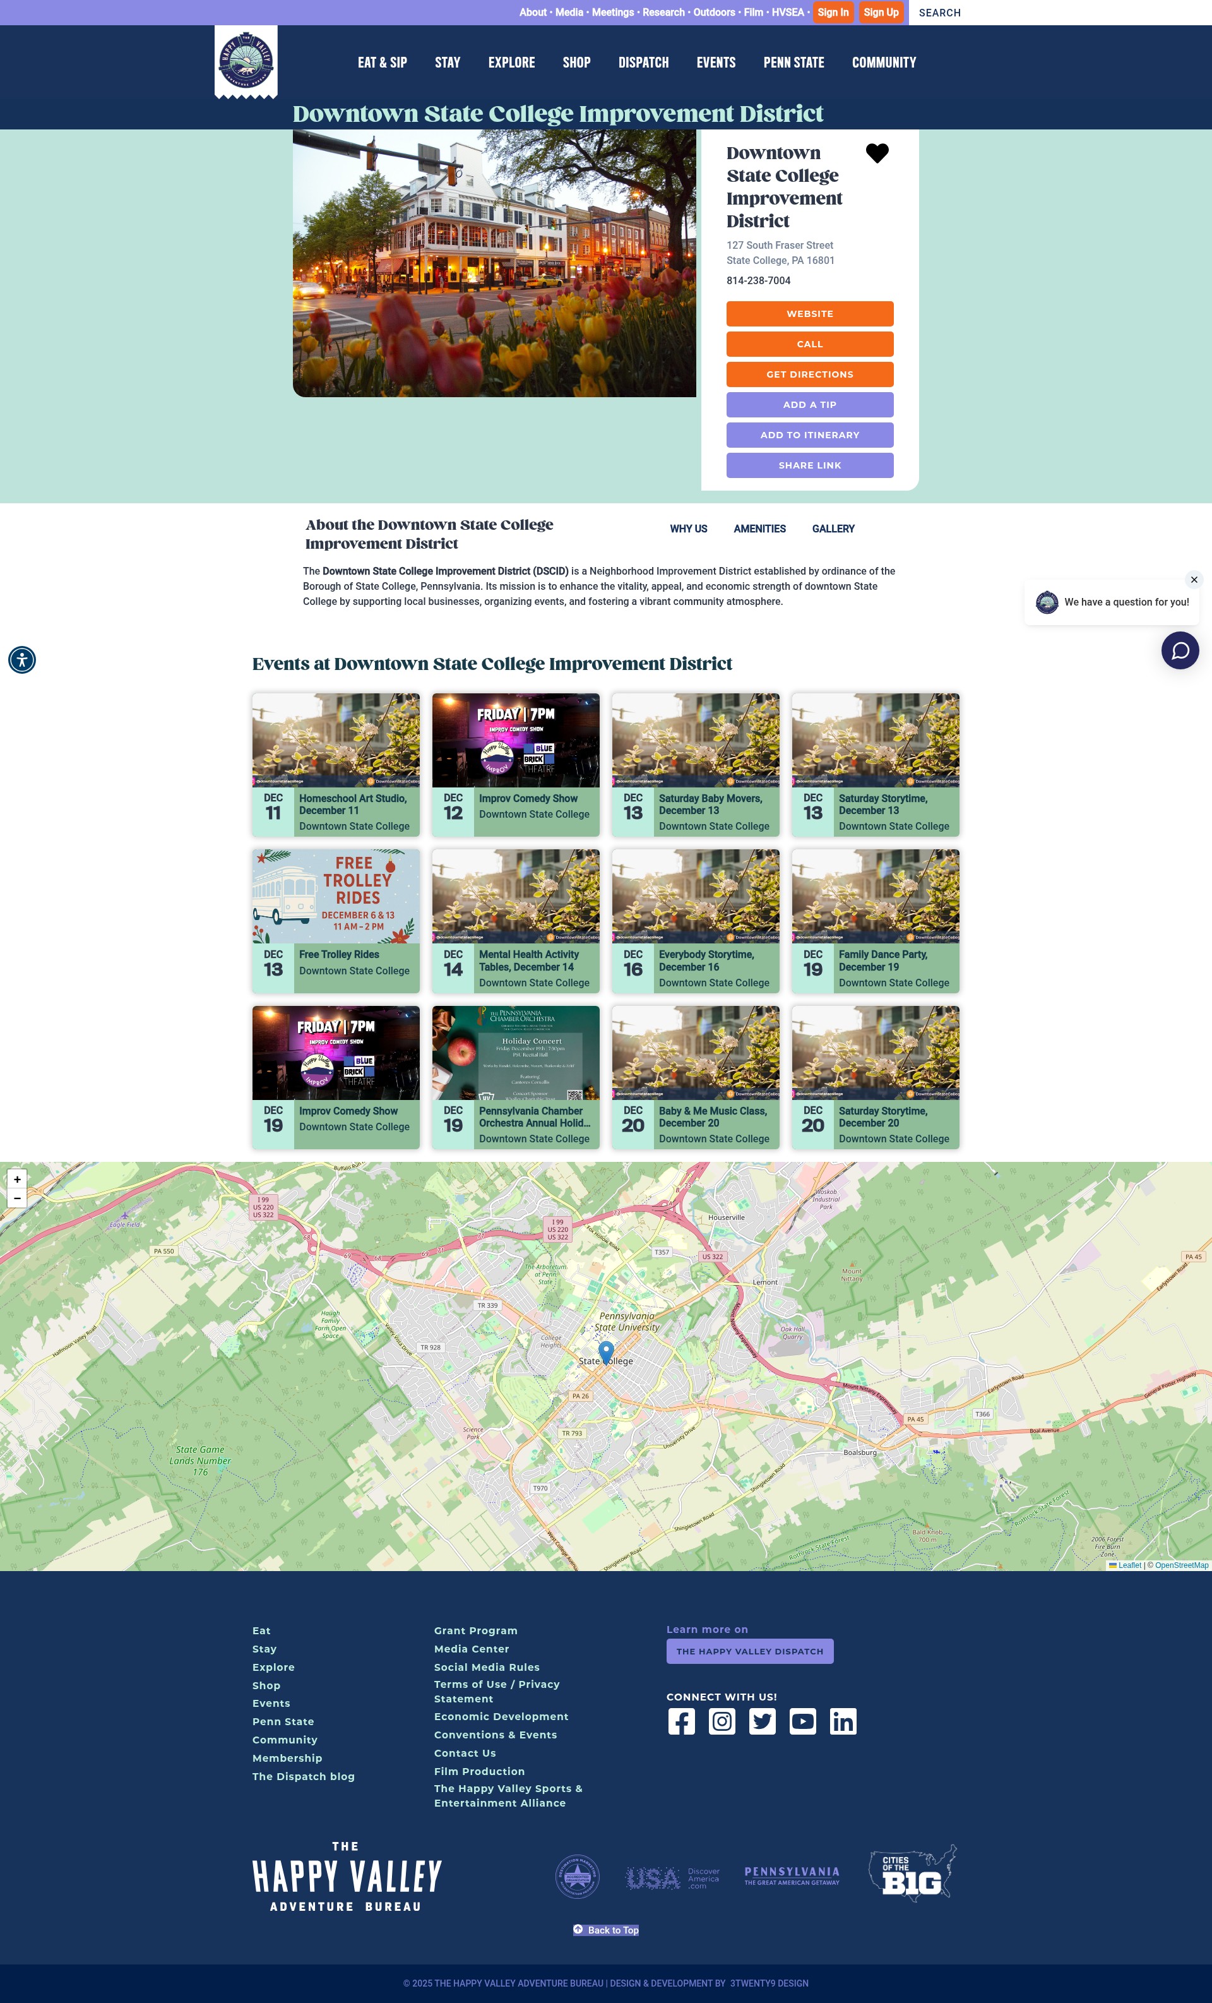Open Media Center footer link

tap(472, 1649)
